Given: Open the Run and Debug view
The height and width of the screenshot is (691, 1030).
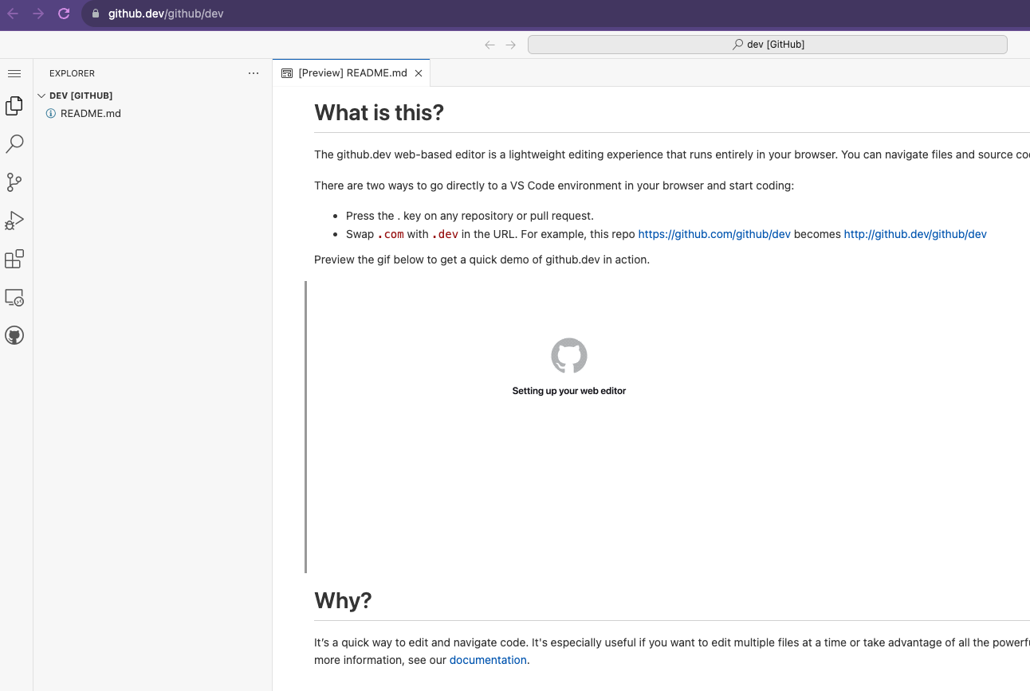Looking at the screenshot, I should coord(14,221).
